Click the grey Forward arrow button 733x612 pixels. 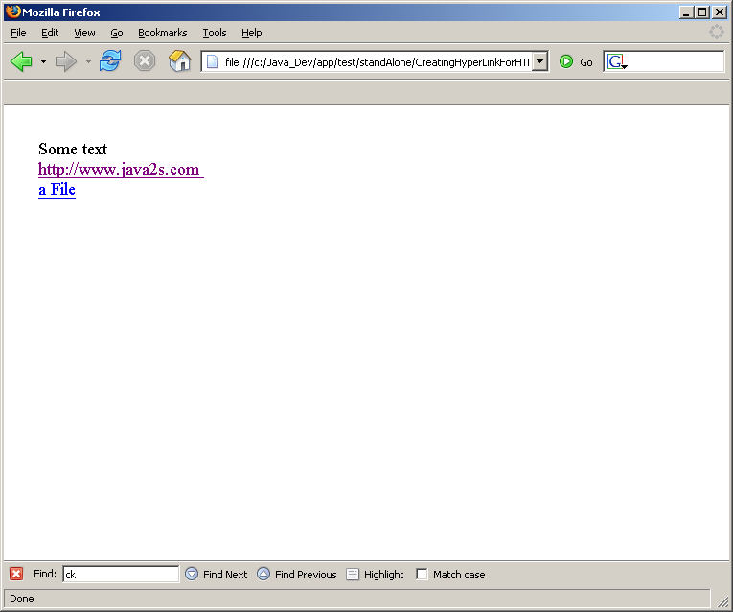(65, 61)
